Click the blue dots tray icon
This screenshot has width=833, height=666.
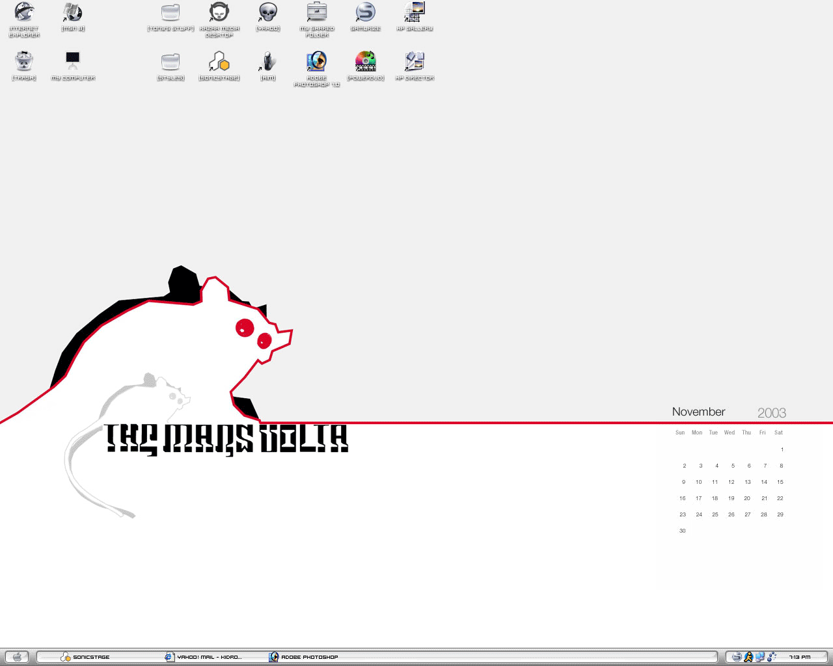point(772,657)
